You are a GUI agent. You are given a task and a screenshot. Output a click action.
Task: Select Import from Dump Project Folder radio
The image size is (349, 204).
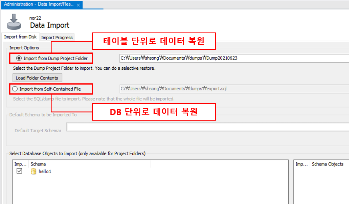(x=19, y=58)
